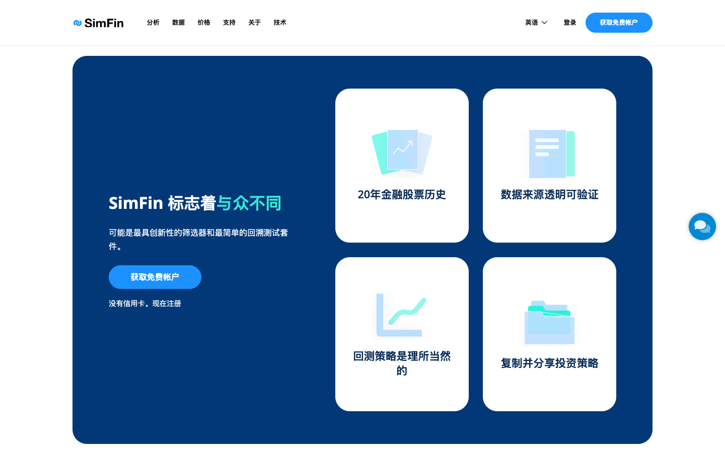Click the folder icon on 复制并分享投资策略 card

(549, 323)
